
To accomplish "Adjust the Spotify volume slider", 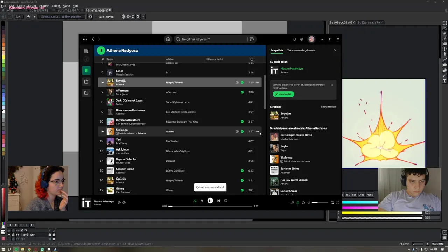I will [x=320, y=203].
